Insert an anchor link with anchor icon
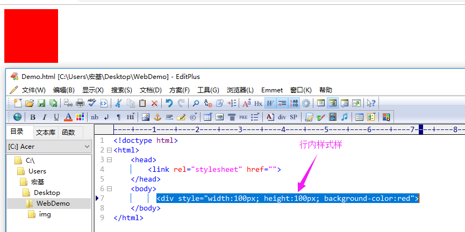Screen dimensions: 465x232 (x=157, y=117)
